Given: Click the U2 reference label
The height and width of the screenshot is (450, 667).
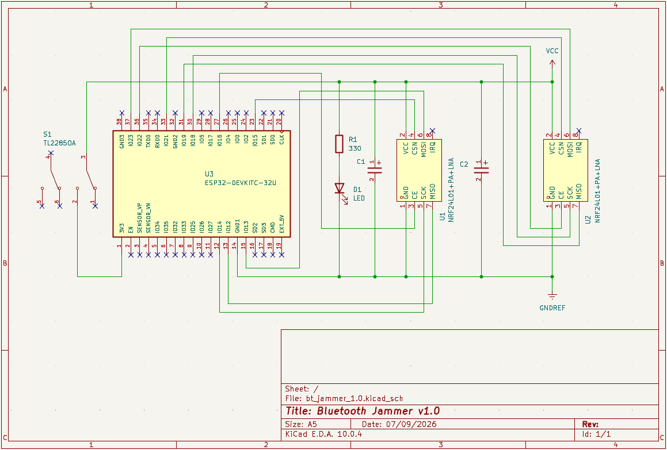Looking at the screenshot, I should point(588,220).
